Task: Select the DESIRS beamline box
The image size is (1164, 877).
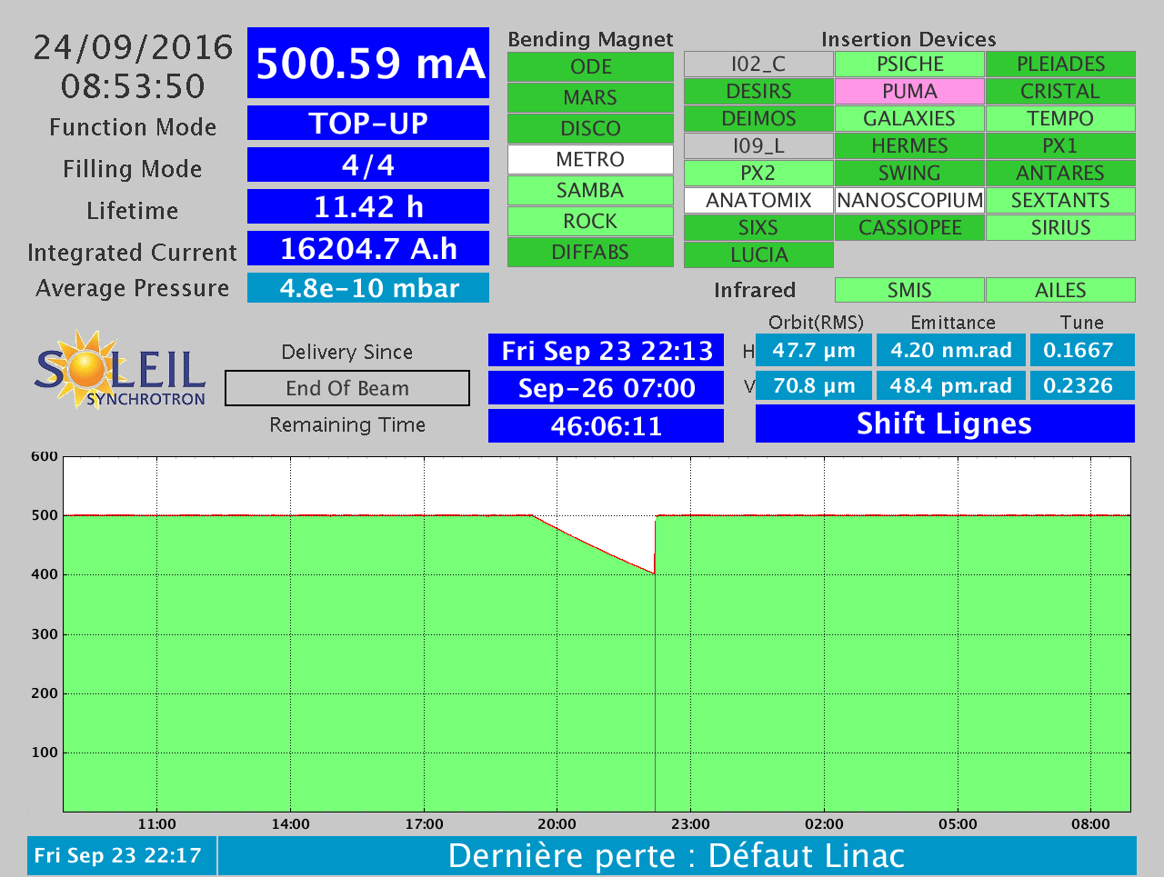Action: [x=758, y=92]
